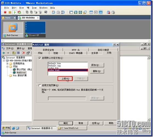This screenshot has height=137, width=153.
Task: Click the Take Snapshot clock icon
Action: coord(54,12)
